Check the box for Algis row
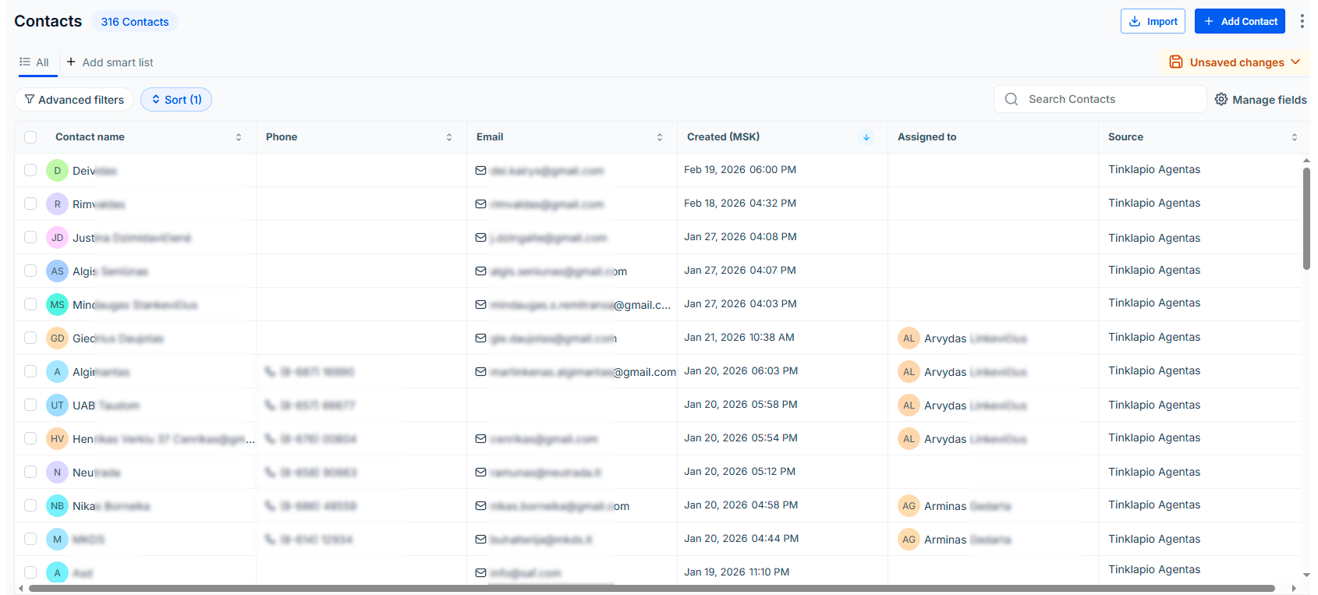Viewport: 1318px width, 595px height. (30, 271)
